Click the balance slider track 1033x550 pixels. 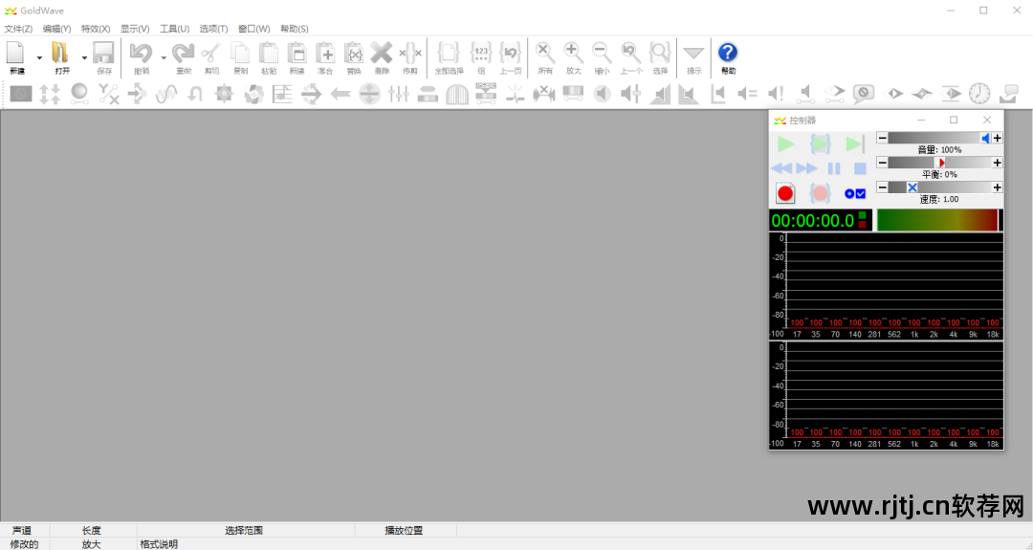[937, 163]
